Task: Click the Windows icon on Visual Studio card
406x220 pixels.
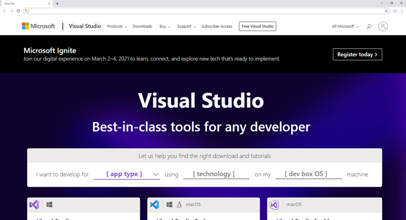Action: click(x=49, y=204)
